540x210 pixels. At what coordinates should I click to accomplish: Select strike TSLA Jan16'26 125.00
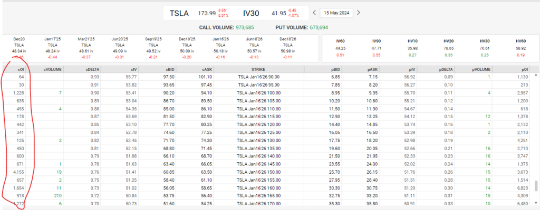pyautogui.click(x=258, y=132)
